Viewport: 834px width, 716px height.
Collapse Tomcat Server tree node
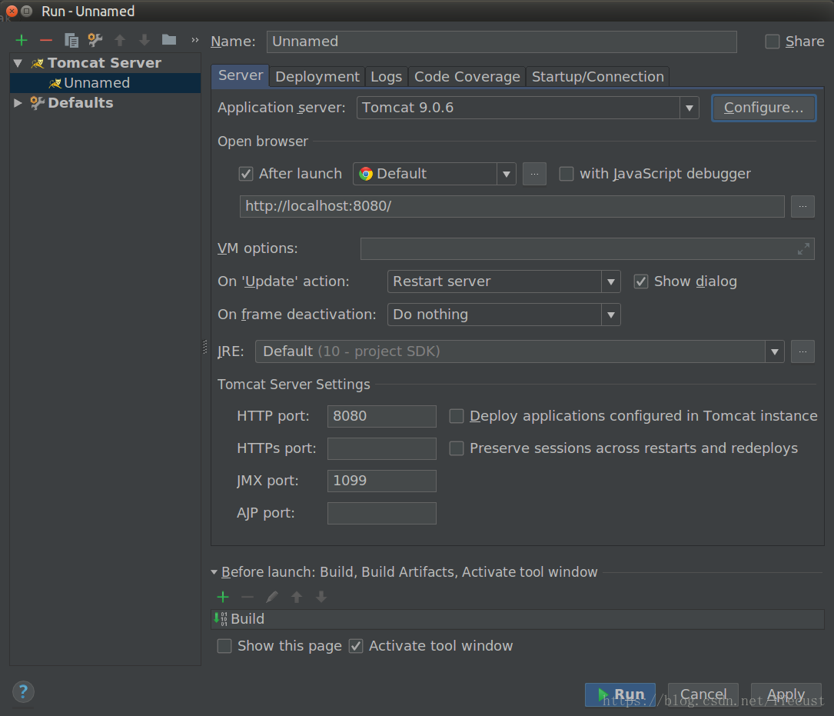pyautogui.click(x=18, y=63)
